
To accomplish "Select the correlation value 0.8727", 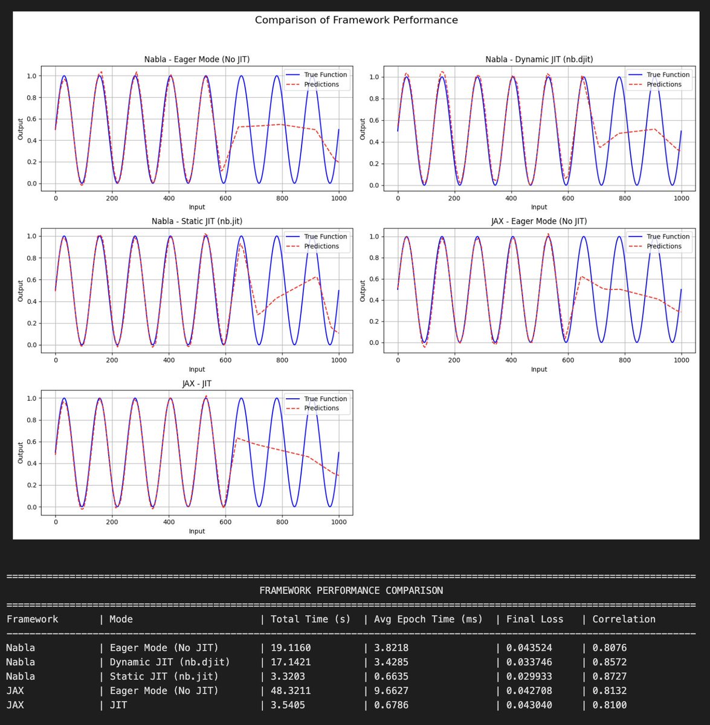I will tap(610, 677).
